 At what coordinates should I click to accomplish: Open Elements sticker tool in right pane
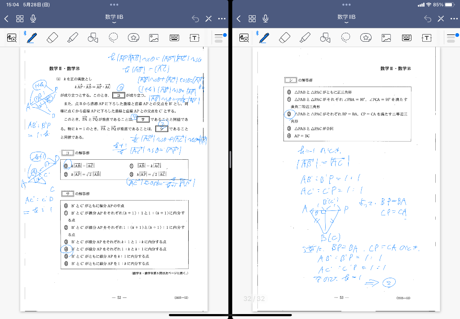coord(366,38)
